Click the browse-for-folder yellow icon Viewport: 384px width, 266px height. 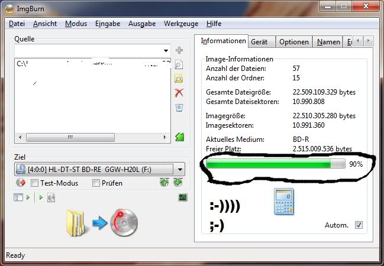[x=179, y=79]
